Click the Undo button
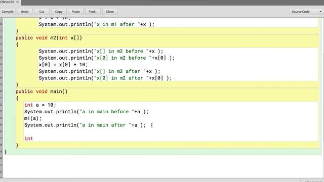The width and height of the screenshot is (324, 182). tap(25, 12)
